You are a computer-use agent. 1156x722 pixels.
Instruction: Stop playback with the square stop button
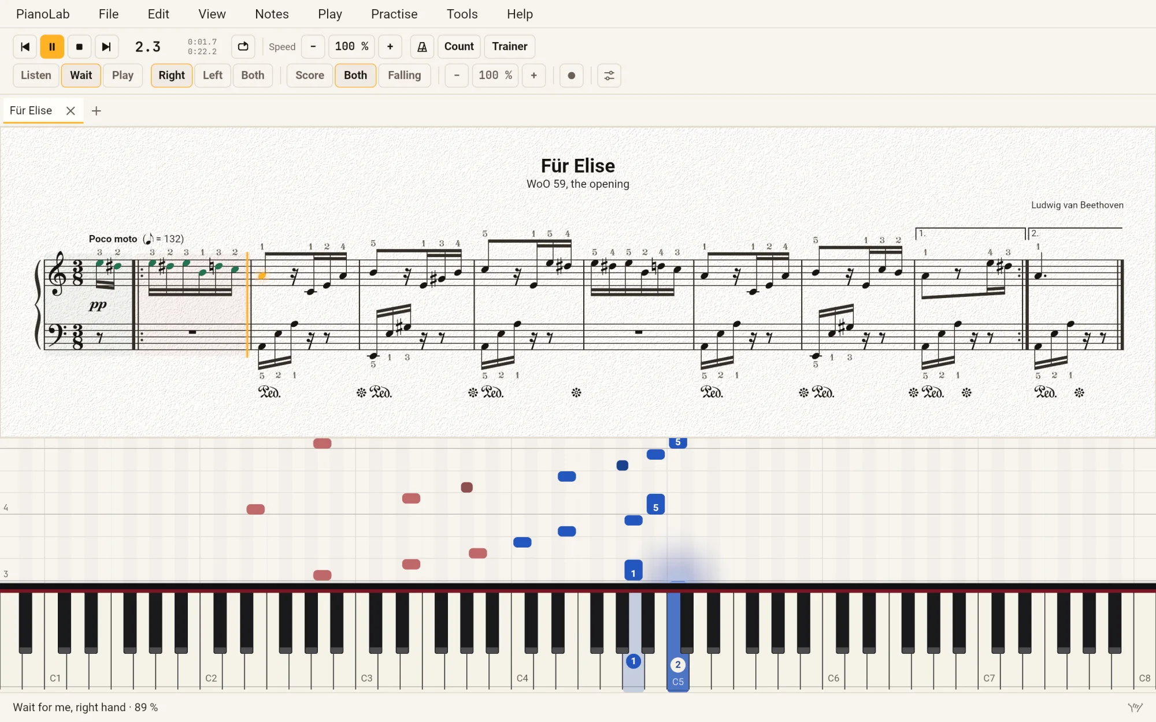pyautogui.click(x=79, y=47)
